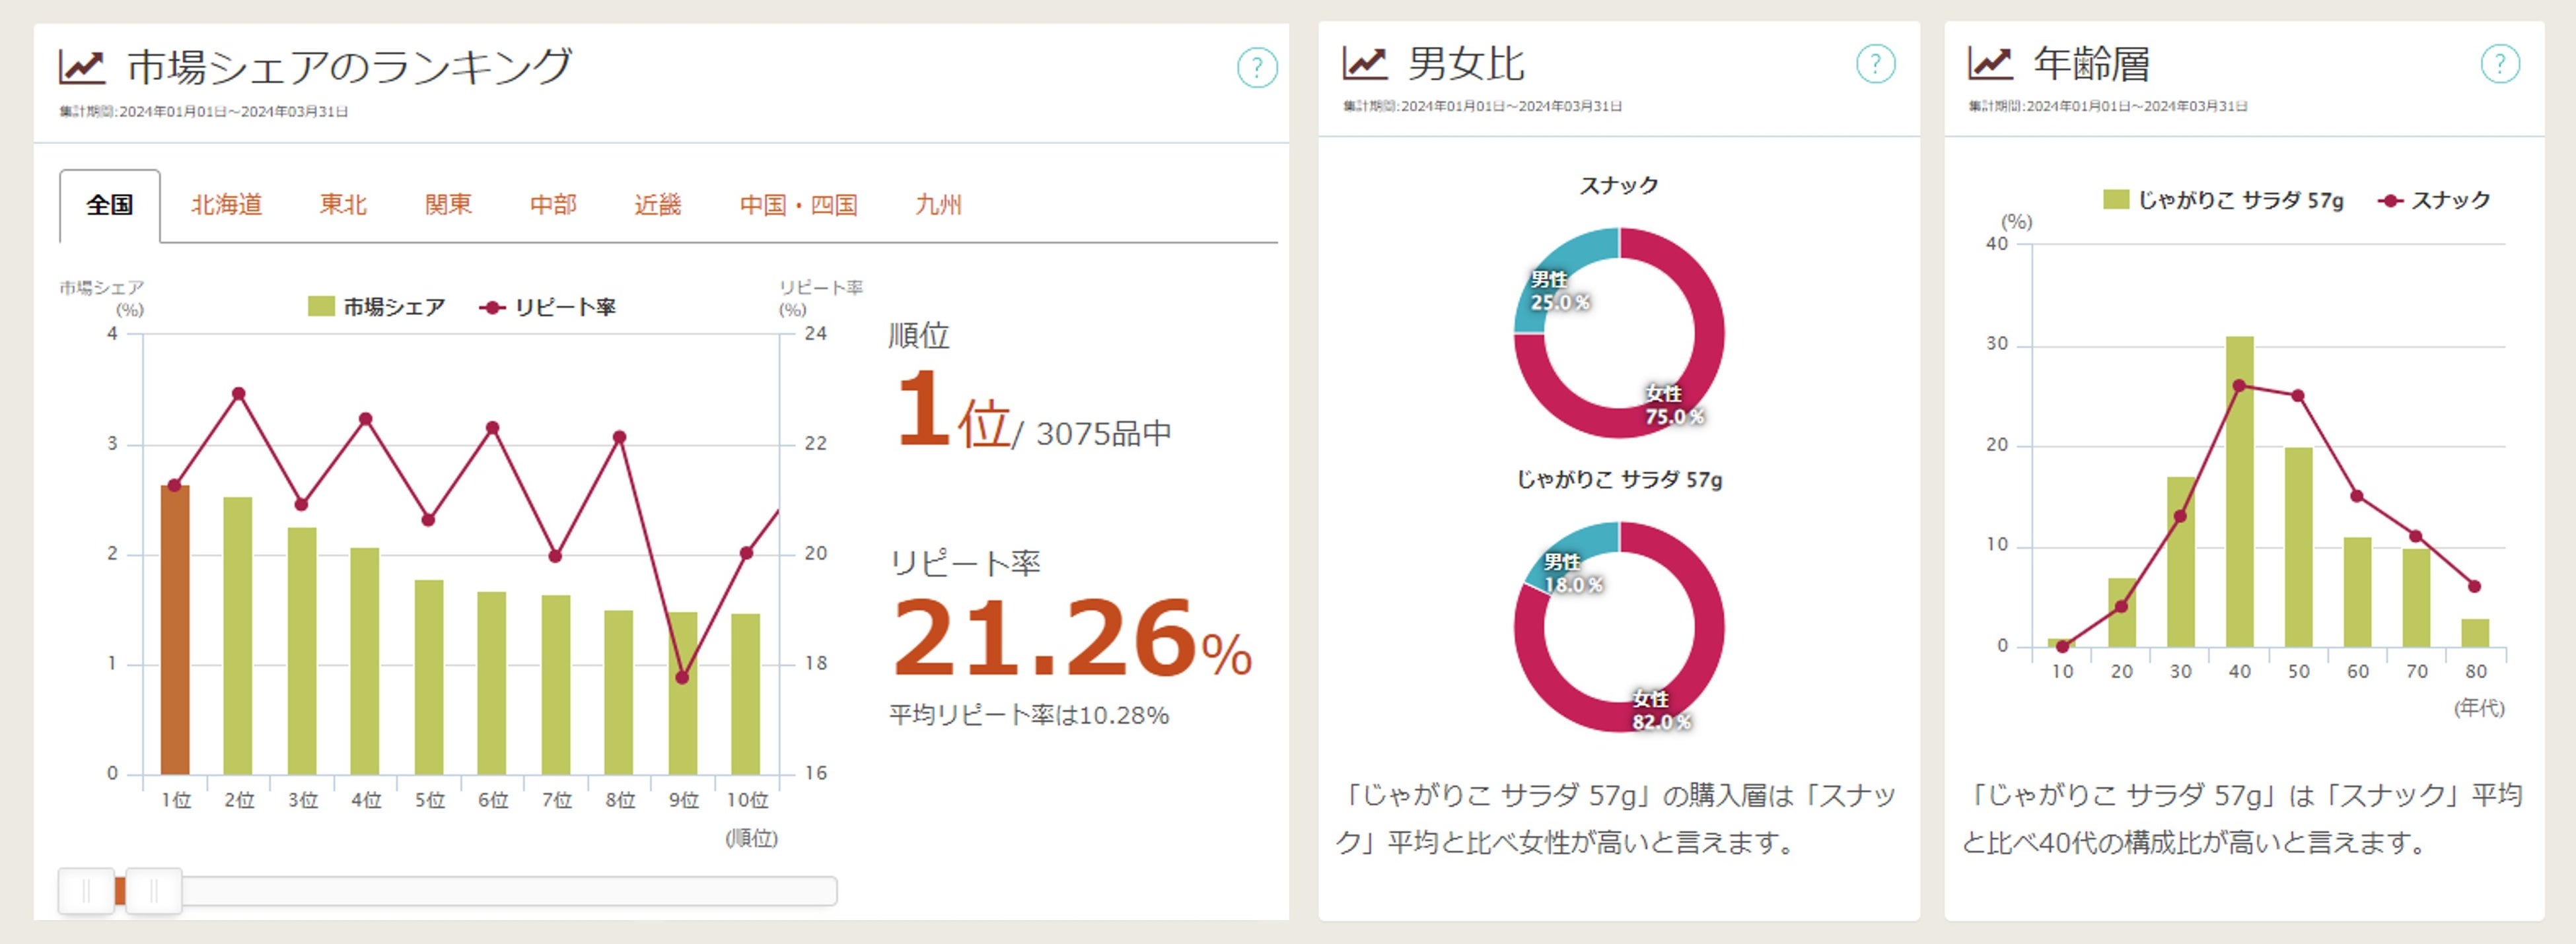Switch to the 北海道 region tab

point(227,205)
